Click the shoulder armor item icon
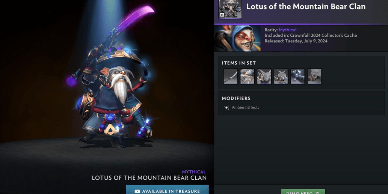Viewport: 388px width, 194px height. tap(264, 77)
